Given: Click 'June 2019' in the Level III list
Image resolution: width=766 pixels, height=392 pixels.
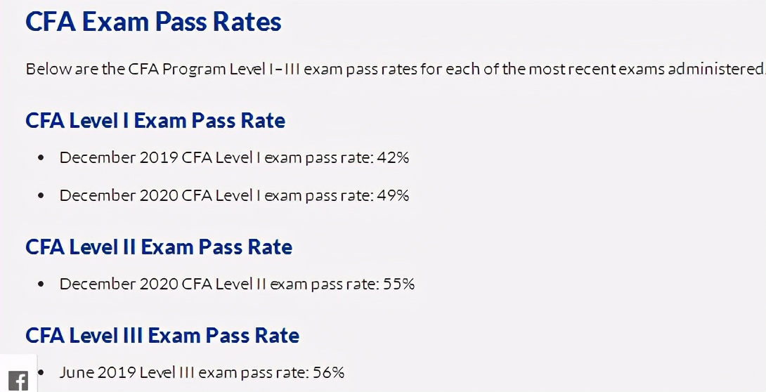Looking at the screenshot, I should coord(98,372).
